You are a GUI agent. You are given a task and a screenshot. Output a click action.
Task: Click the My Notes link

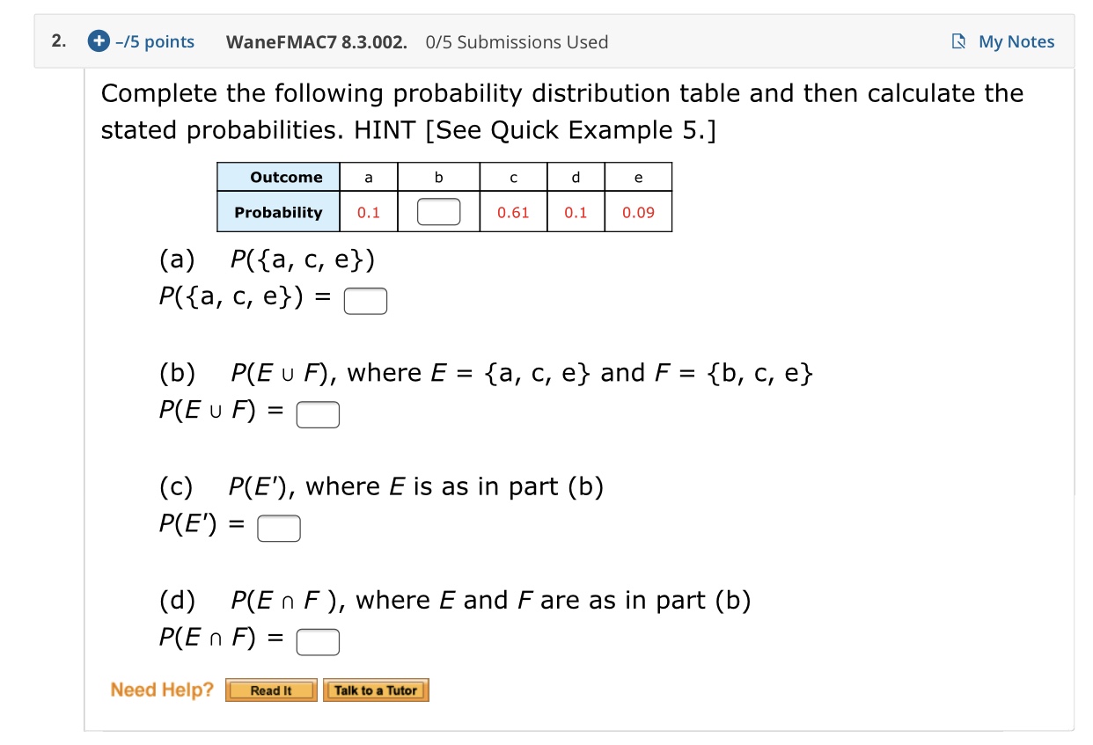coord(1016,41)
